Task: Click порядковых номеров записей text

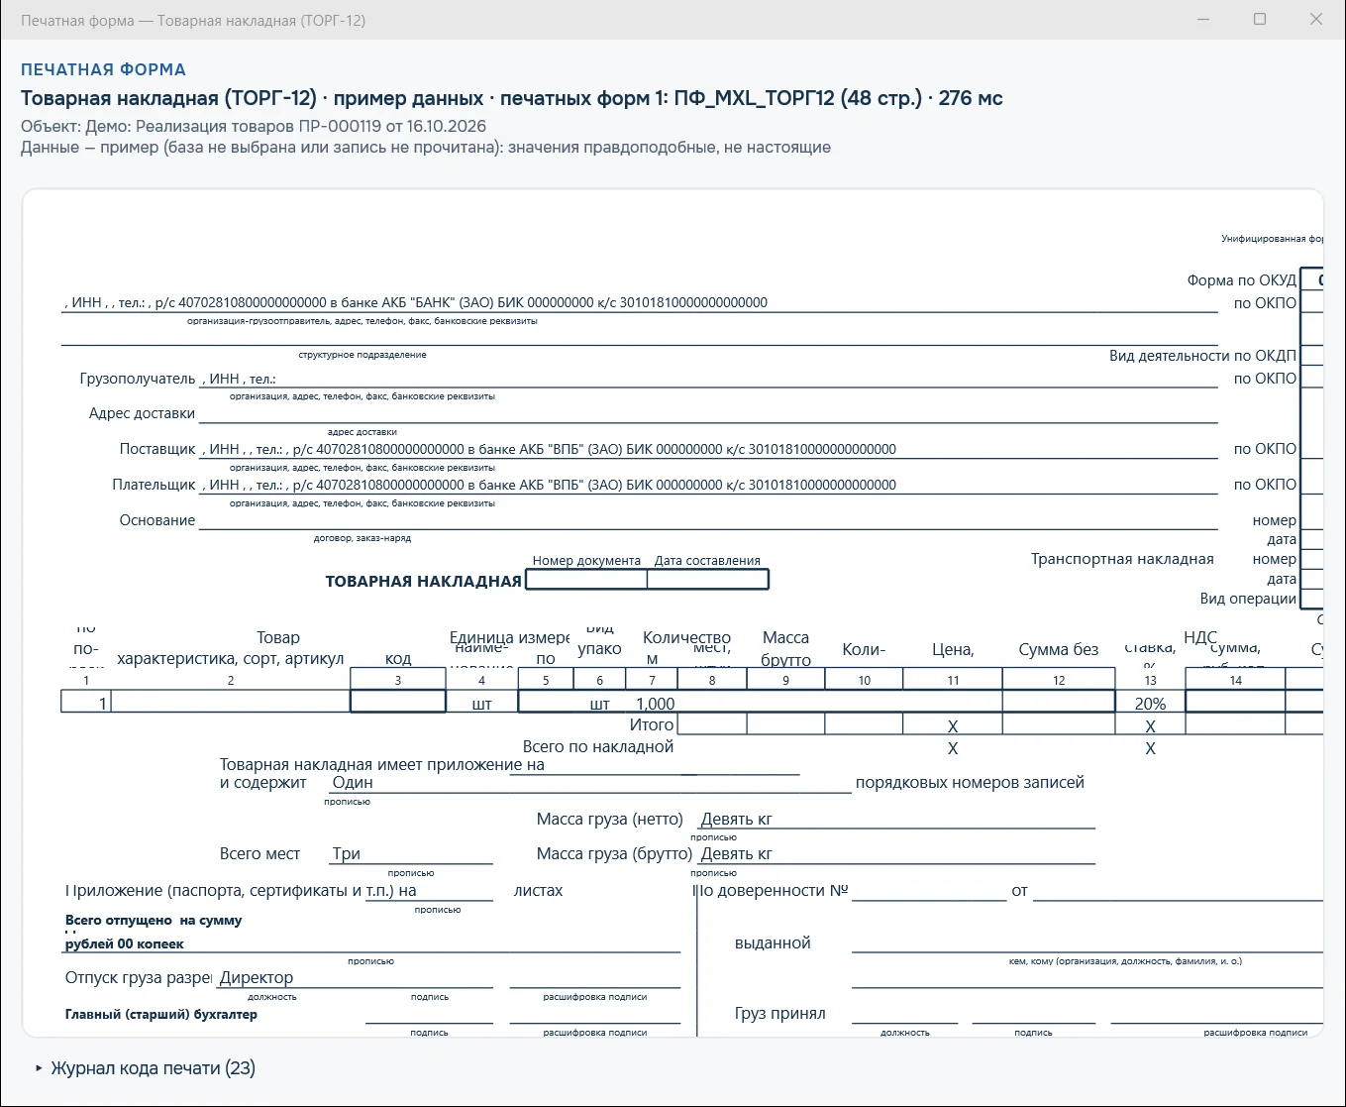Action: tap(970, 783)
